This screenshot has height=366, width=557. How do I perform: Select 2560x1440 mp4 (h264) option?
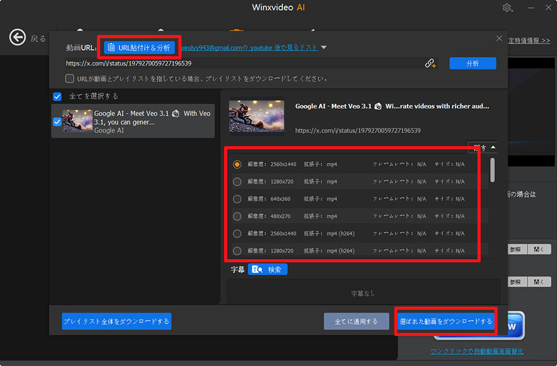pyautogui.click(x=237, y=234)
